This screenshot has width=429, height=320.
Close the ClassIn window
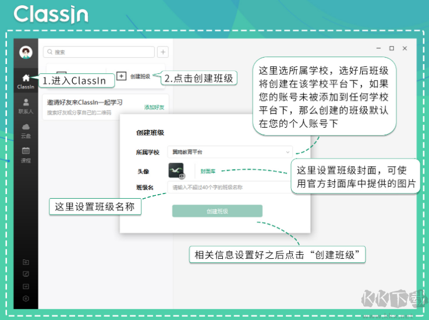coord(405,48)
